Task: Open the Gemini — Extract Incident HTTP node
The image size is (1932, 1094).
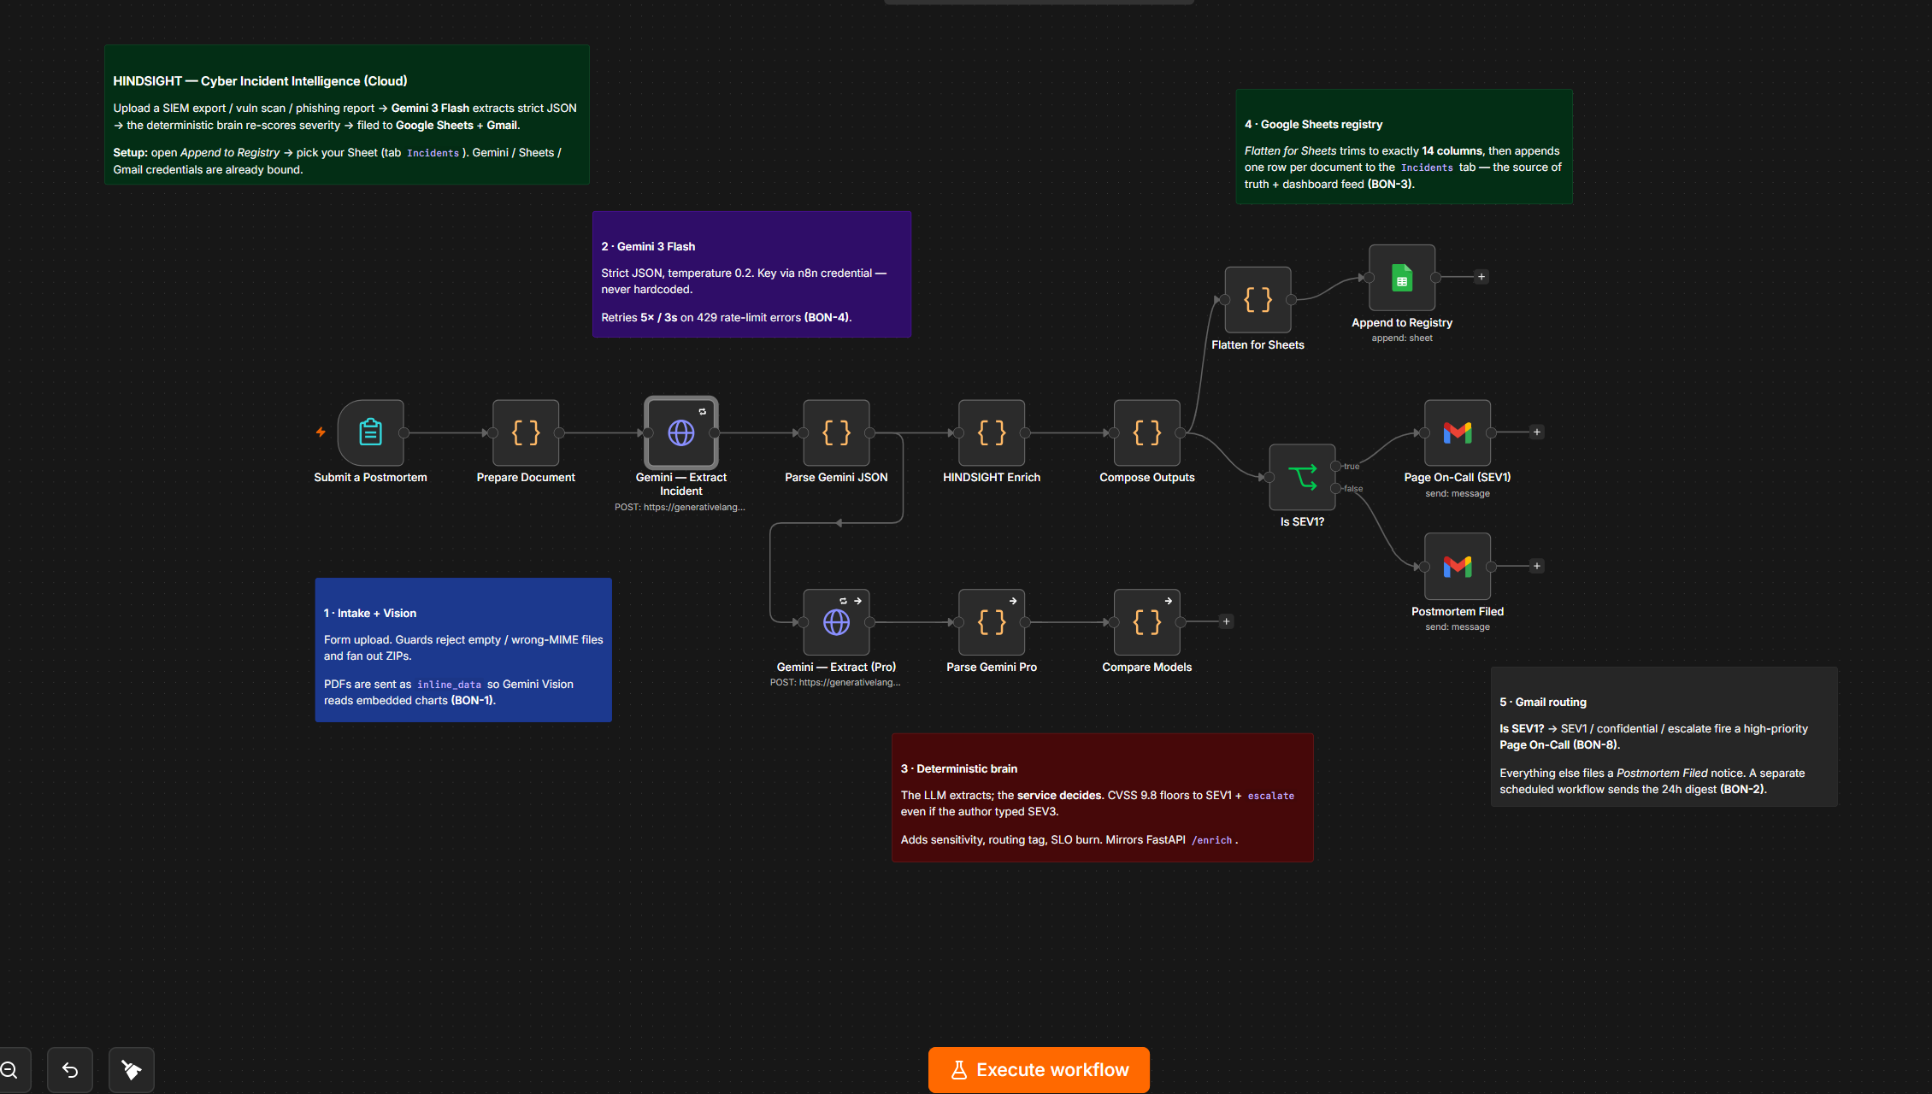Action: [x=681, y=432]
